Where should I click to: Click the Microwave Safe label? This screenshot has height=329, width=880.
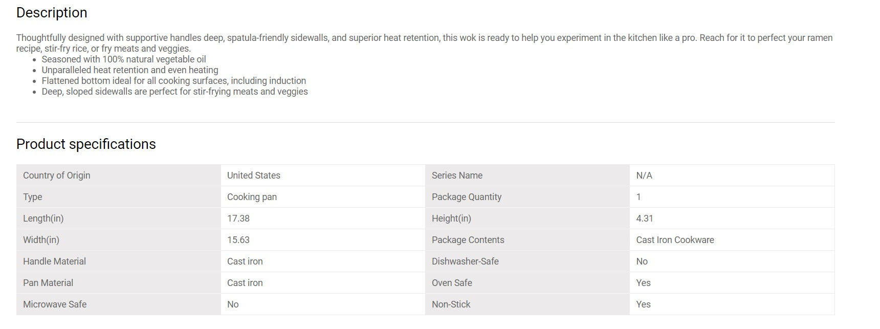[55, 304]
